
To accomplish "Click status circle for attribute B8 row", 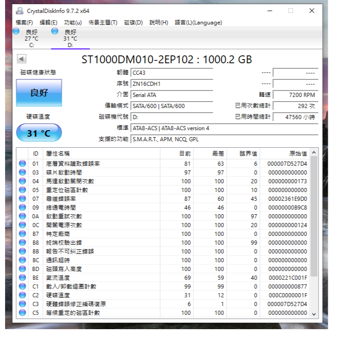I will coord(22,243).
